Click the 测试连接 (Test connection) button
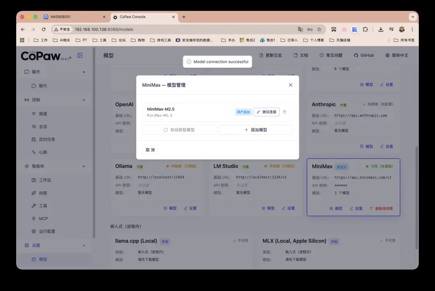 coord(265,112)
